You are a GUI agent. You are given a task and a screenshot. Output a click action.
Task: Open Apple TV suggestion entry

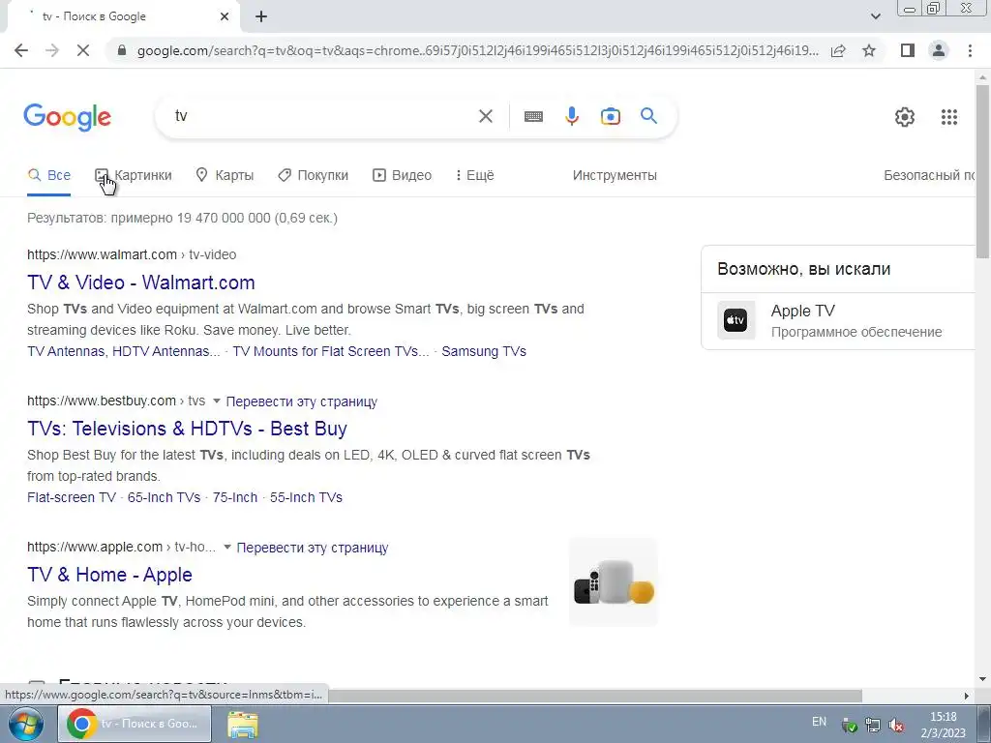838,321
